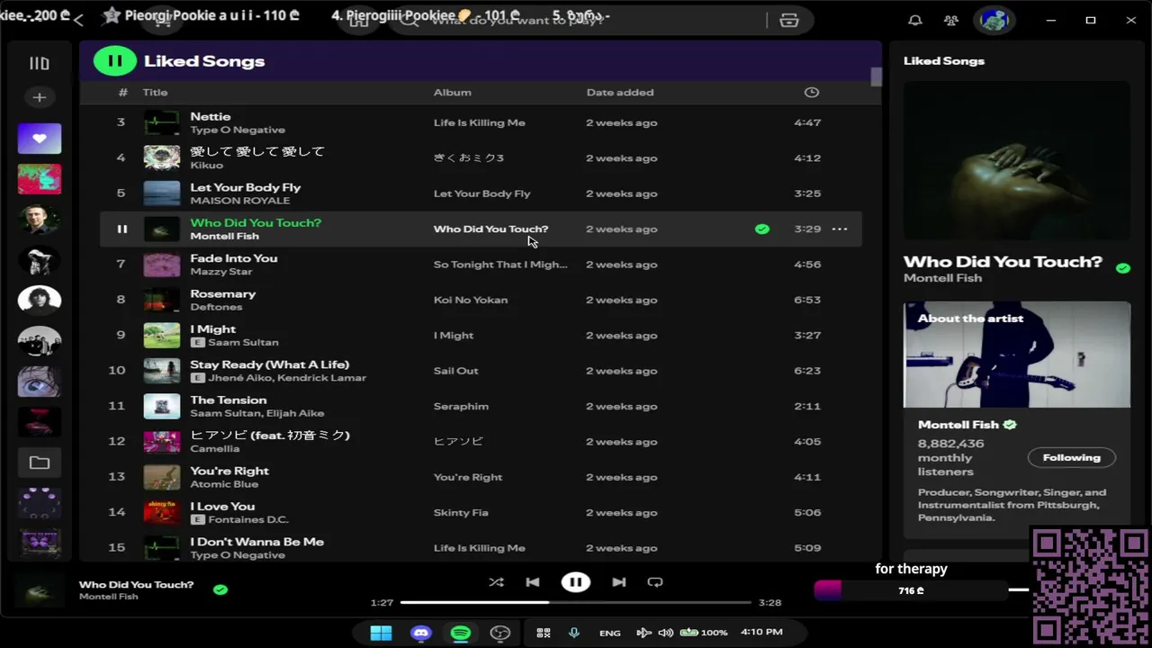This screenshot has width=1152, height=648.
Task: Open the Windows Start menu
Action: pos(381,633)
